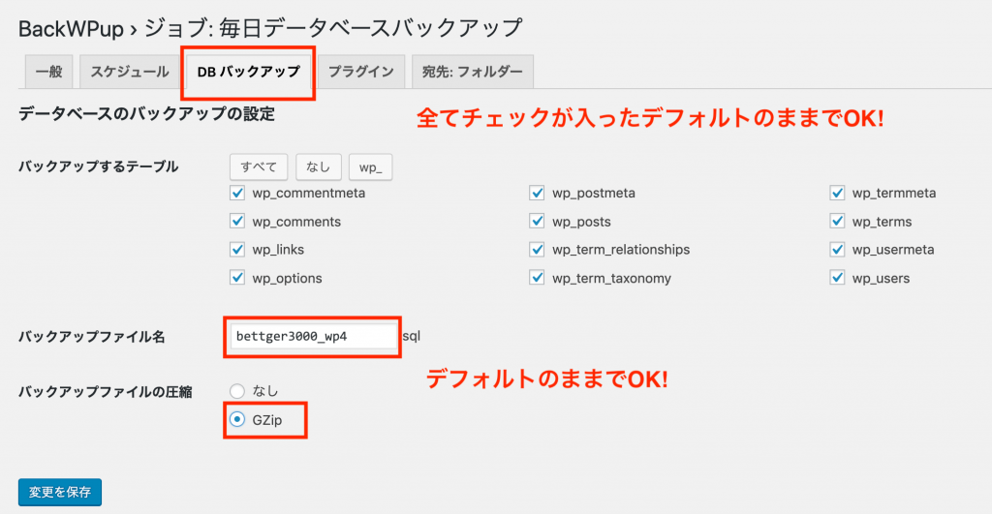
Task: Toggle the wp_users checkbox
Action: coord(837,278)
